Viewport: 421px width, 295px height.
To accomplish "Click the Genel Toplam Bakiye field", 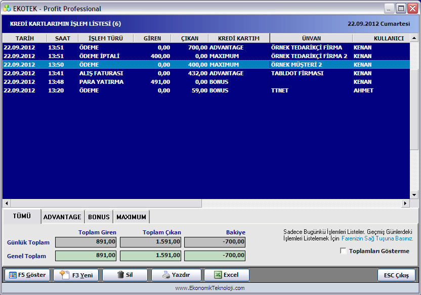I will (215, 256).
